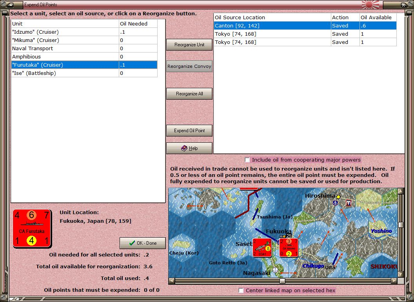The image size is (414, 302).
Task: Click the Nagasaki port anchor icon
Action: (x=275, y=270)
